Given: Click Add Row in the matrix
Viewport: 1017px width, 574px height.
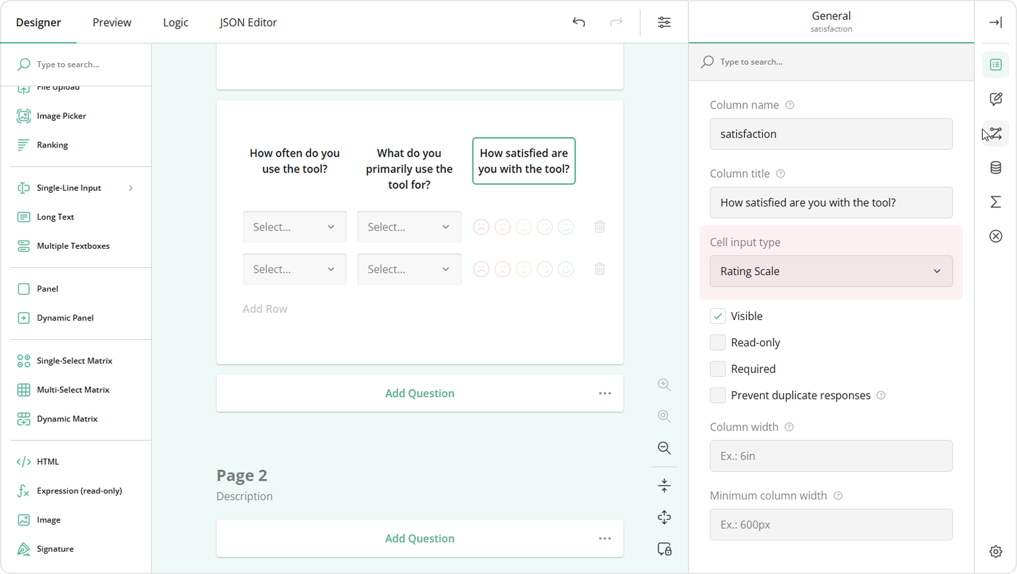Looking at the screenshot, I should coord(265,309).
